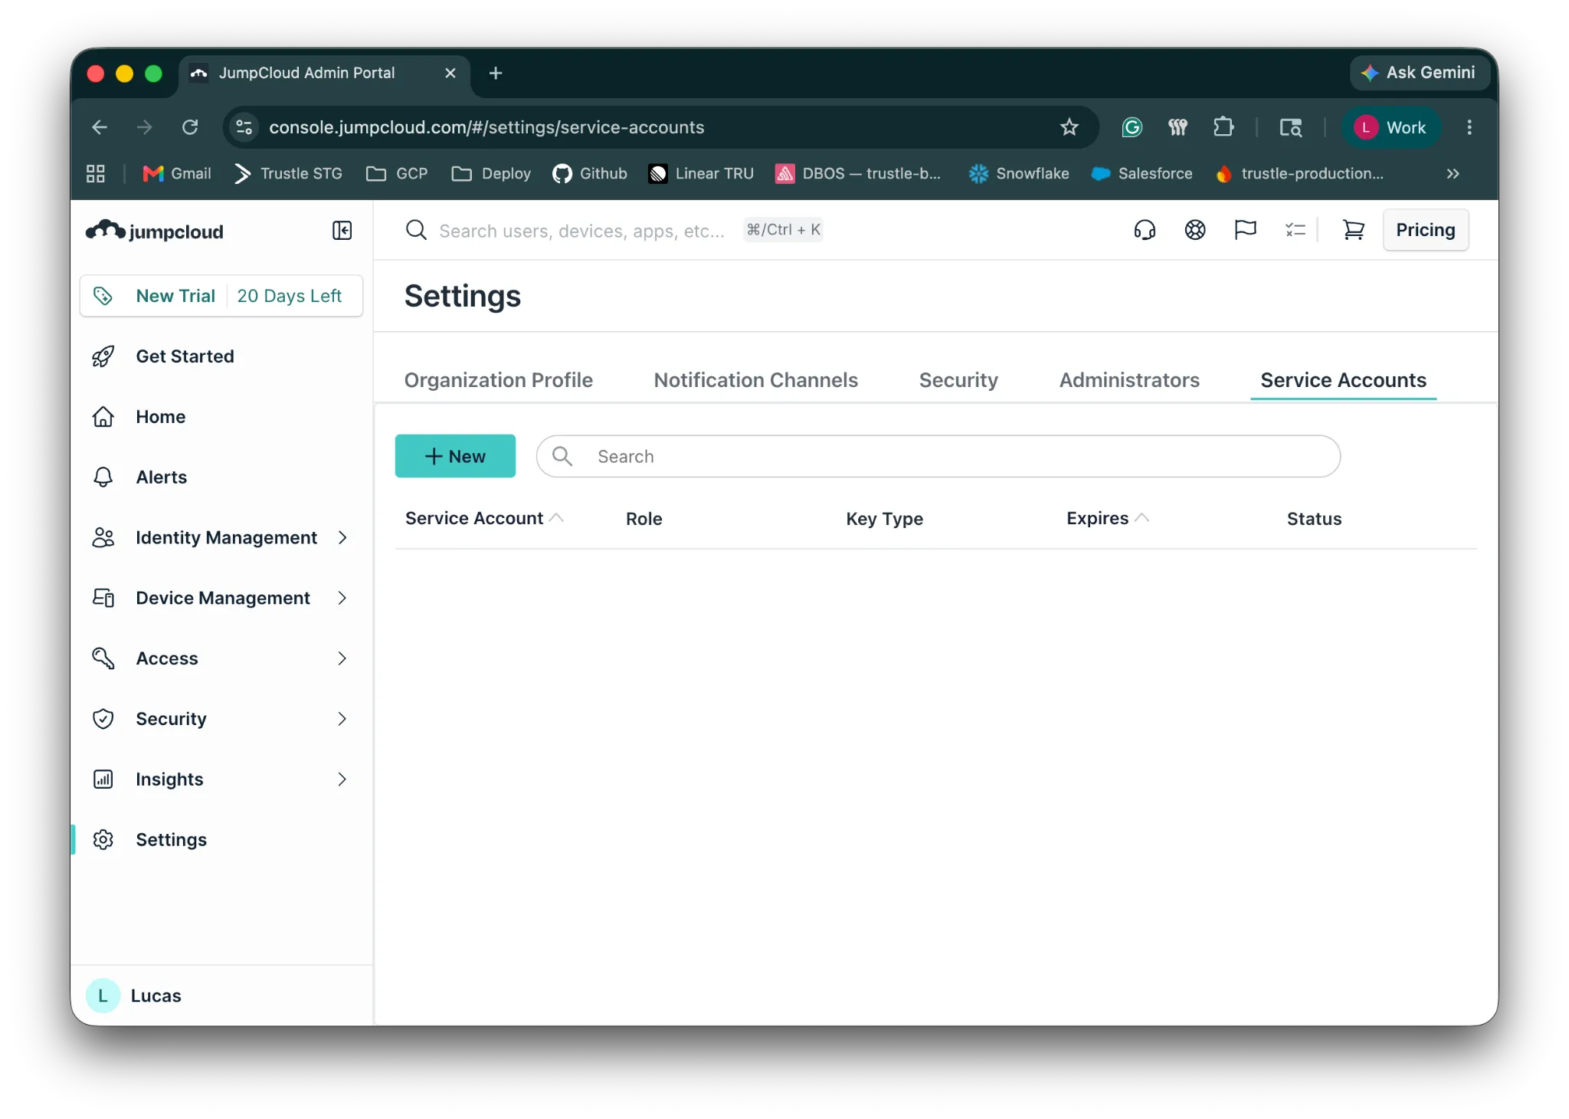
Task: Expand Identity Management submenu
Action: coord(342,538)
